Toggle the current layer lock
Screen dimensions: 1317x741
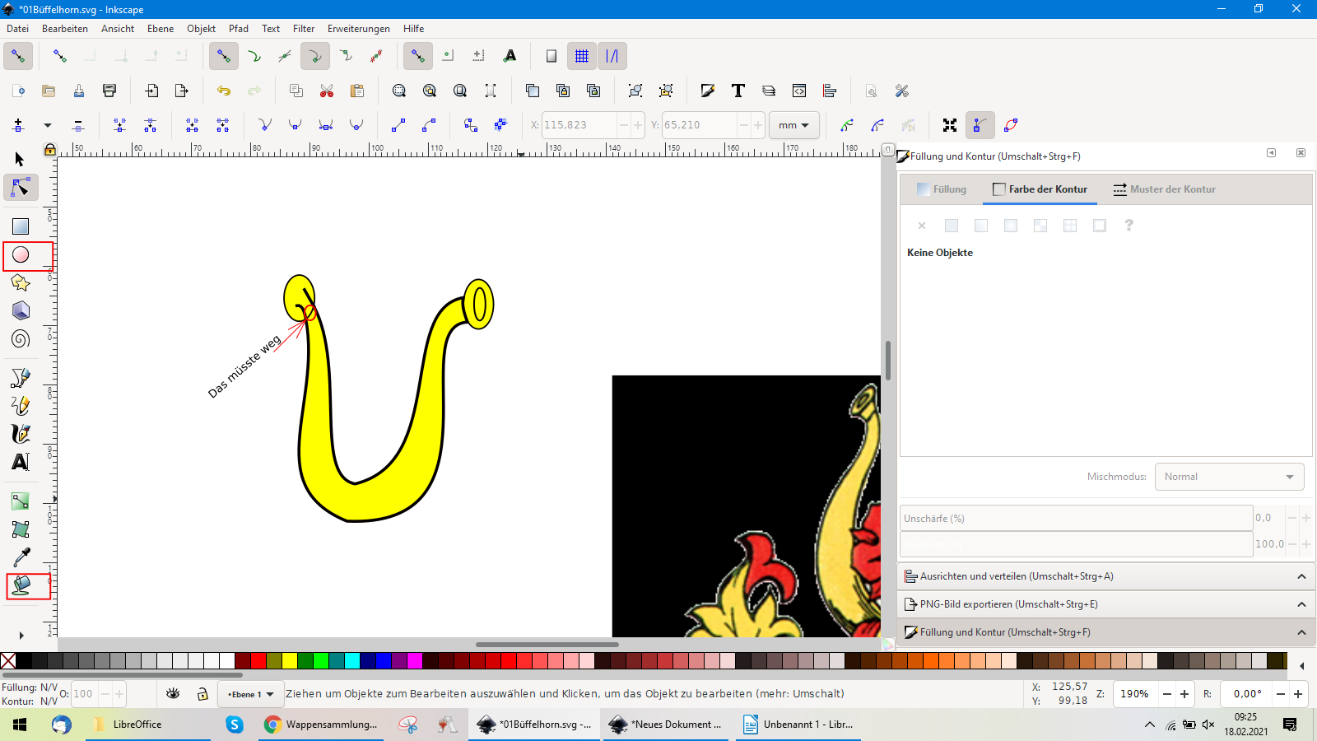pos(202,694)
